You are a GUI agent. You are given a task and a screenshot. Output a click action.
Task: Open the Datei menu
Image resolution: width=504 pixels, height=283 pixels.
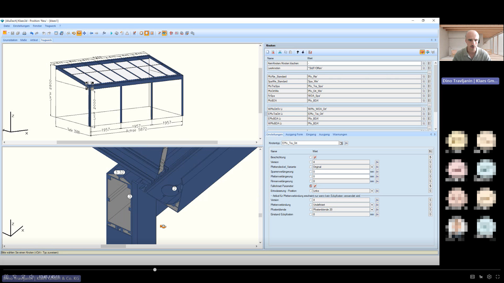(7, 26)
